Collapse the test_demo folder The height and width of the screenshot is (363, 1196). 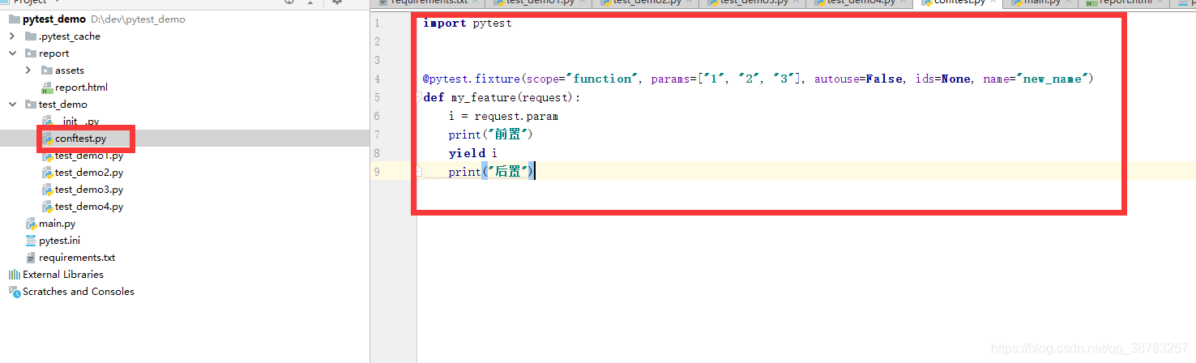pyautogui.click(x=12, y=105)
